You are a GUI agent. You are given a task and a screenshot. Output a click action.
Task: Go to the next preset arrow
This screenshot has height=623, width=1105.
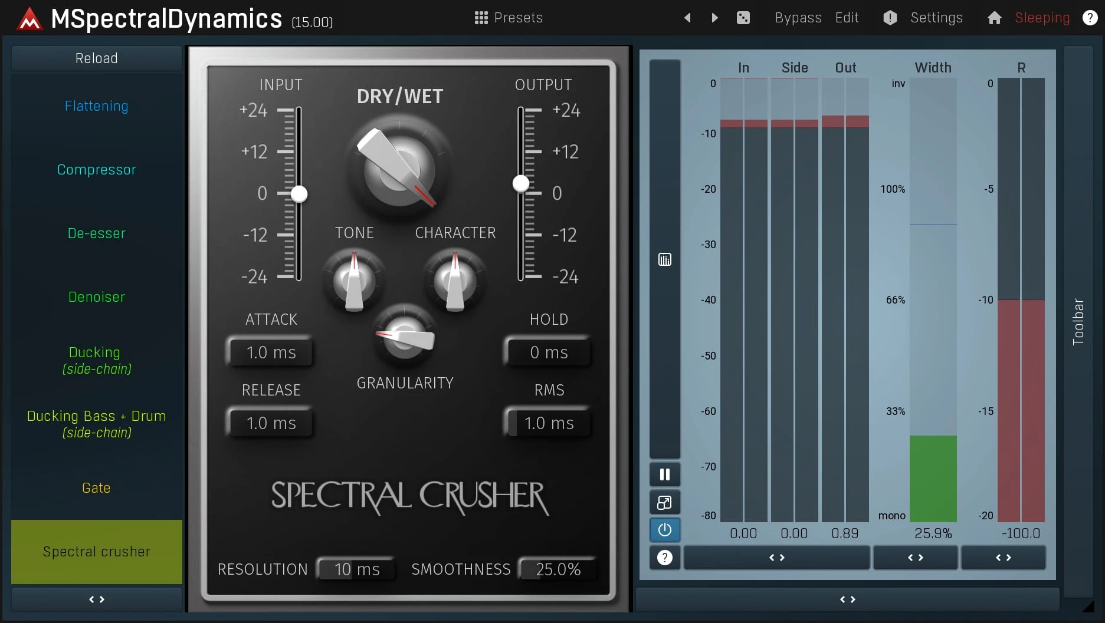[714, 18]
